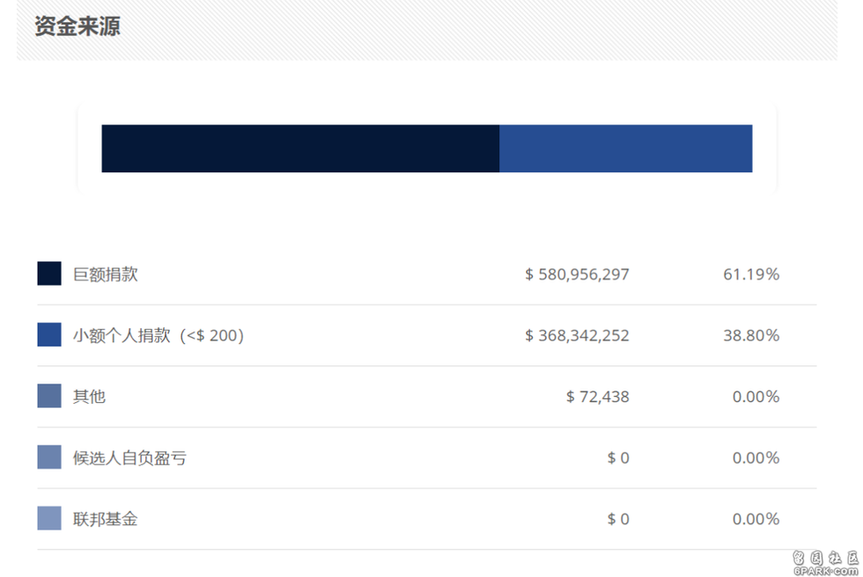
Task: Click the amount $ 368,342,252
Action: click(x=577, y=335)
